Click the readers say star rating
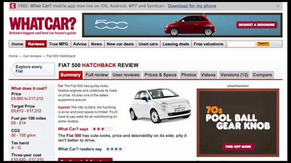 (116, 149)
